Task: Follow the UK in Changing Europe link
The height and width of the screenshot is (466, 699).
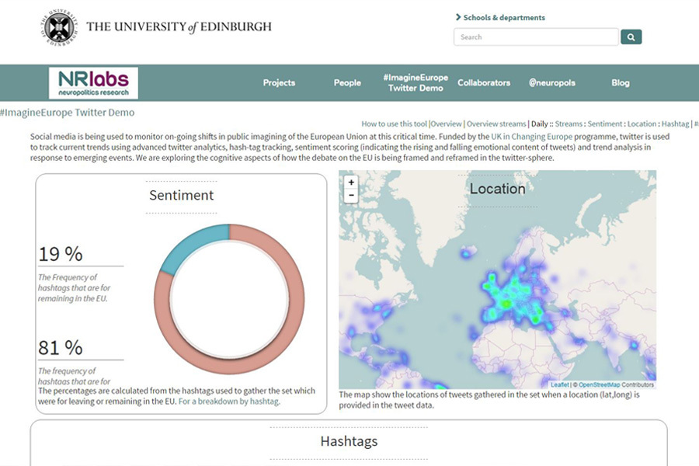Action: [x=531, y=136]
